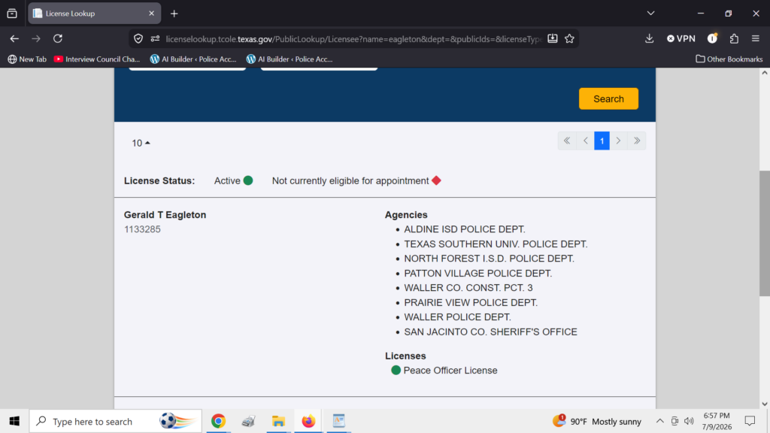Bookmark this page with the star icon
The image size is (770, 433).
click(569, 38)
